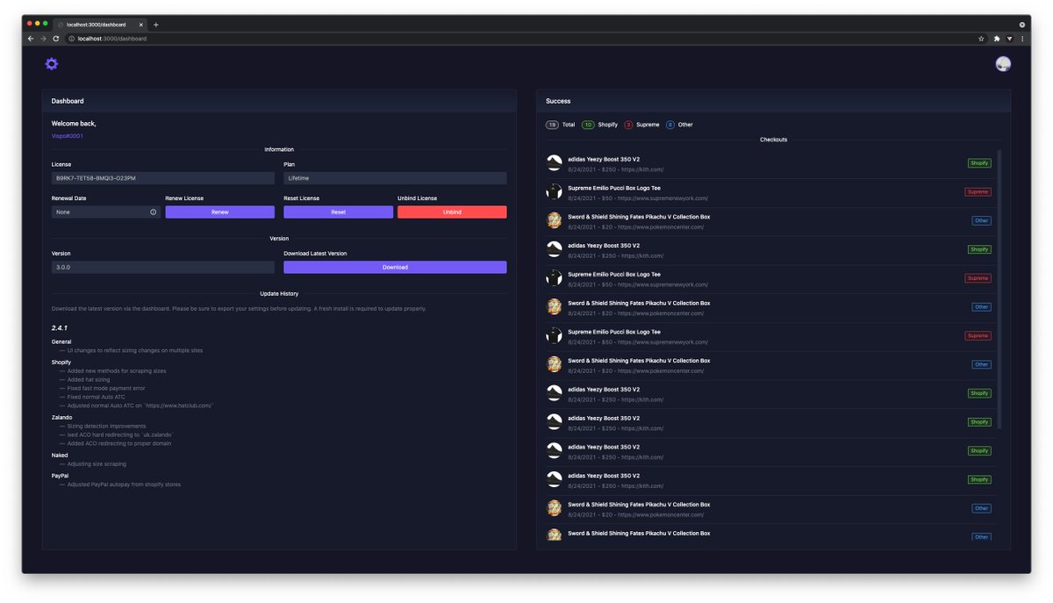Select the localhost:3000/dashboard browser tab
The image size is (1053, 603).
100,25
